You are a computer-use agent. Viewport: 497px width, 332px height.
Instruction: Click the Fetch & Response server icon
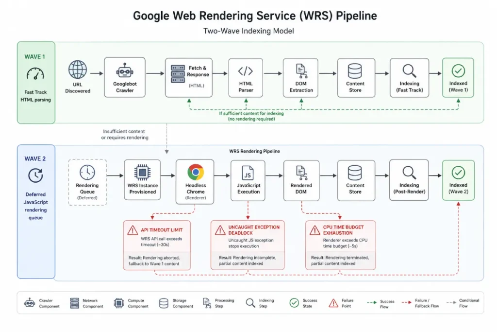(x=178, y=74)
